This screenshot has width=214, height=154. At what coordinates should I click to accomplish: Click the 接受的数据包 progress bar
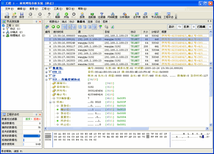point(32,136)
